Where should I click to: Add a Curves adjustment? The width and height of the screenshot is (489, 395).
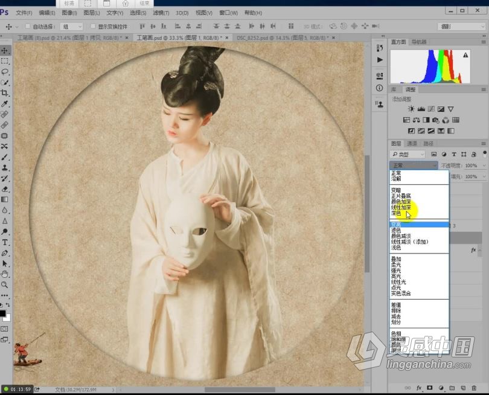coord(431,109)
